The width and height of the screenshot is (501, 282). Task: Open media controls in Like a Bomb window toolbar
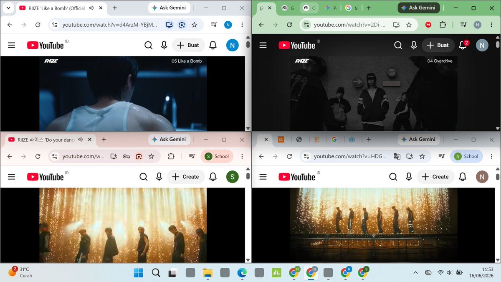pos(214,25)
